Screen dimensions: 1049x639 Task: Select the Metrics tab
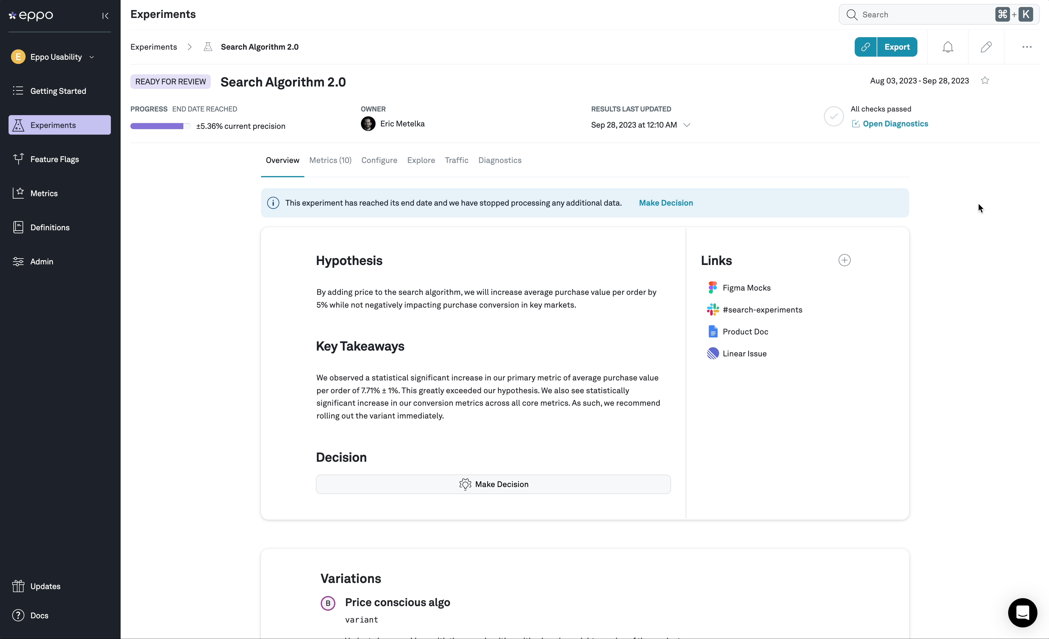[x=330, y=160]
